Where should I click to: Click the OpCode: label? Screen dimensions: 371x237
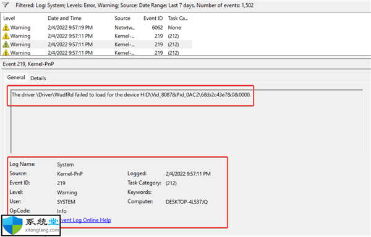[20, 210]
